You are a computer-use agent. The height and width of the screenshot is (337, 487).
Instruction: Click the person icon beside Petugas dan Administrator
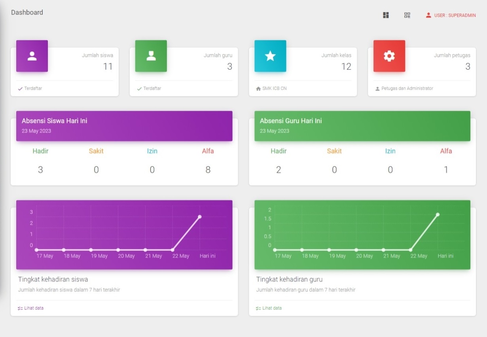pyautogui.click(x=377, y=89)
